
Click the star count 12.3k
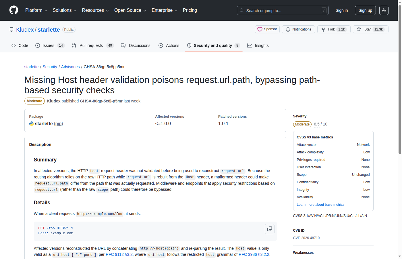pyautogui.click(x=378, y=29)
